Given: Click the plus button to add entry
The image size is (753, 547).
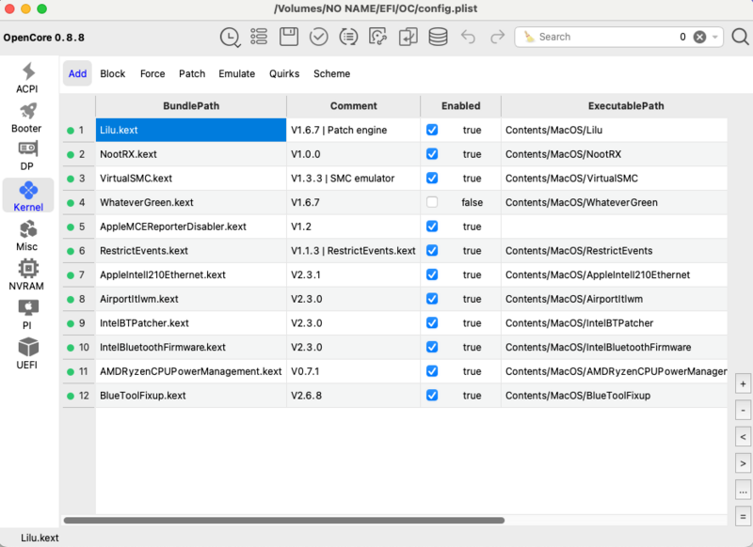Looking at the screenshot, I should coord(743,383).
